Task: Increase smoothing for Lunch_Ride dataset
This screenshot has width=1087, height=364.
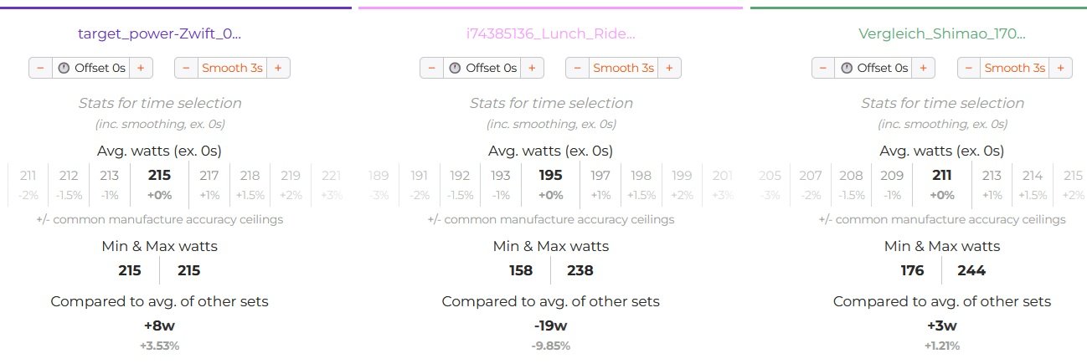Action: pos(669,68)
